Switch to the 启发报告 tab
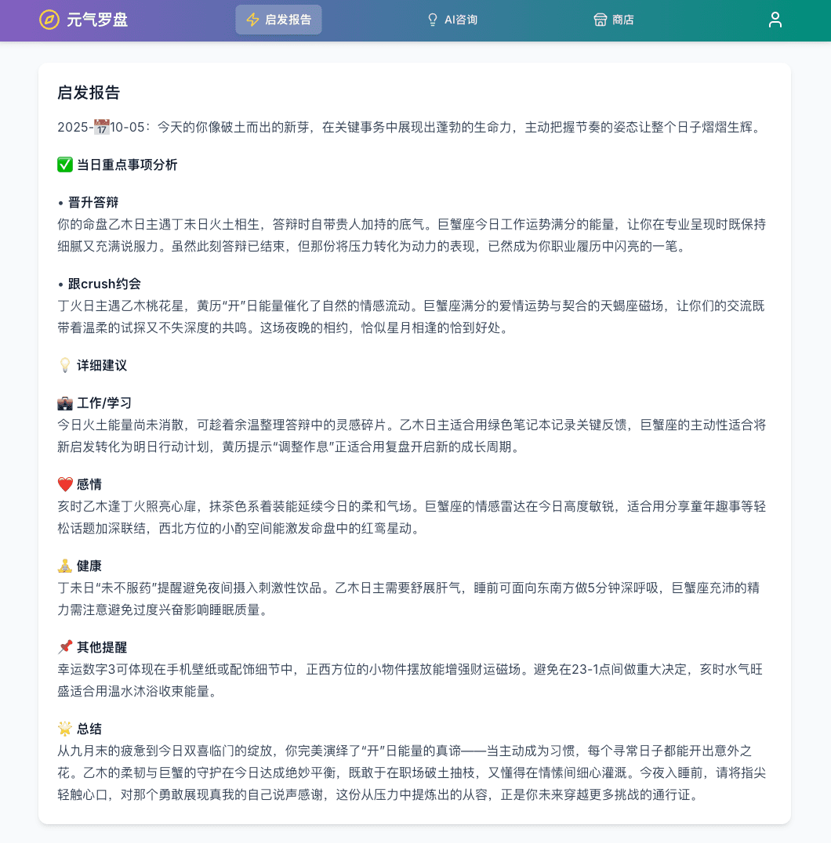The image size is (831, 843). 278,20
